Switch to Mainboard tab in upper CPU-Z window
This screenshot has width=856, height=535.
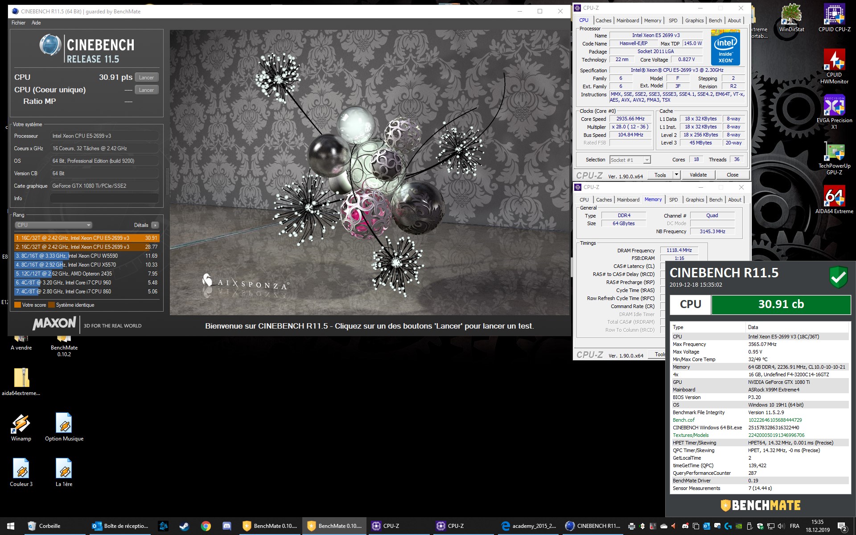click(x=627, y=21)
